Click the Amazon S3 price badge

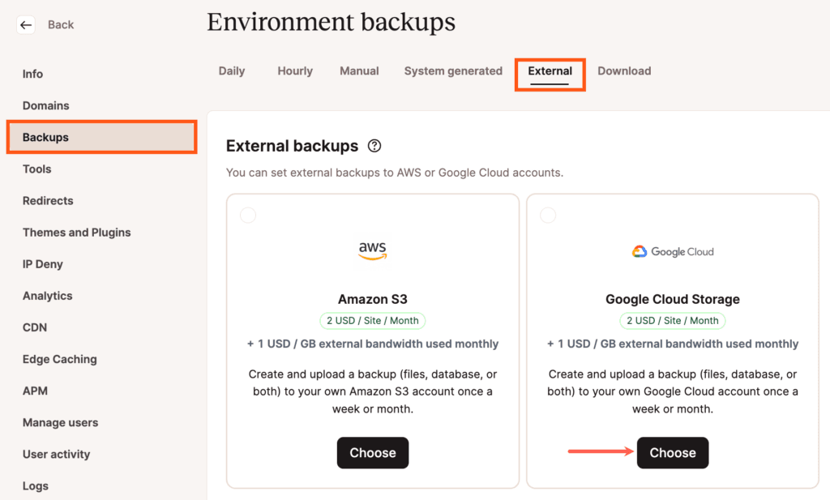(x=373, y=320)
